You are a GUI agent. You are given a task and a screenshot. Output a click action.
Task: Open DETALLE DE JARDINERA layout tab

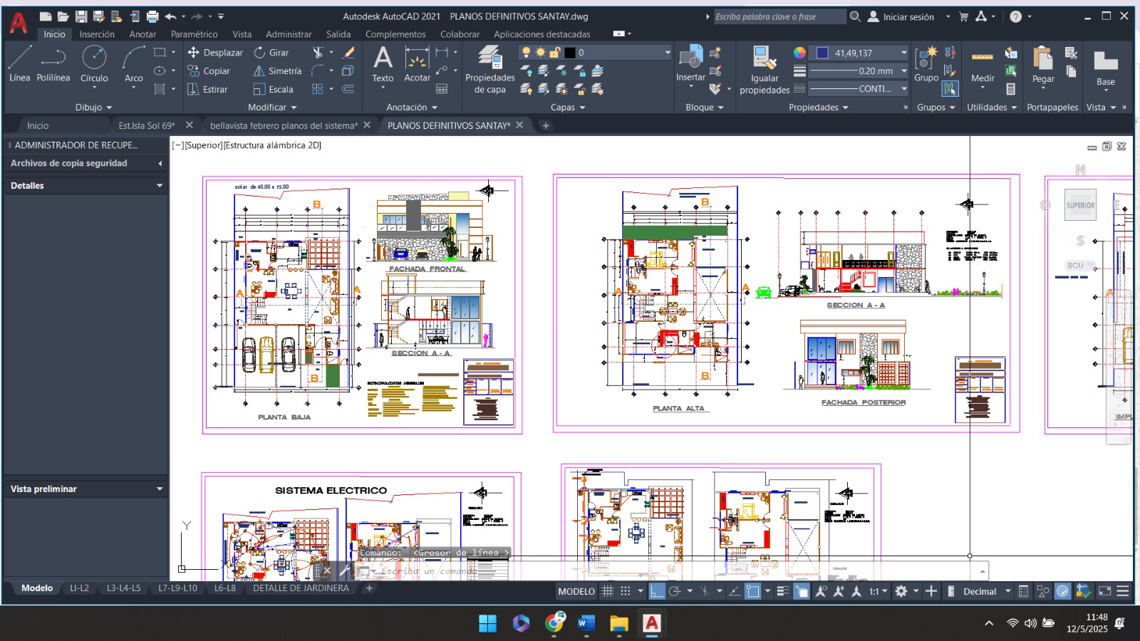point(301,588)
